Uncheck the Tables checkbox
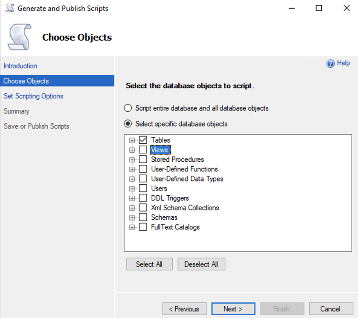Screen dimensions: 358x318 [143, 140]
